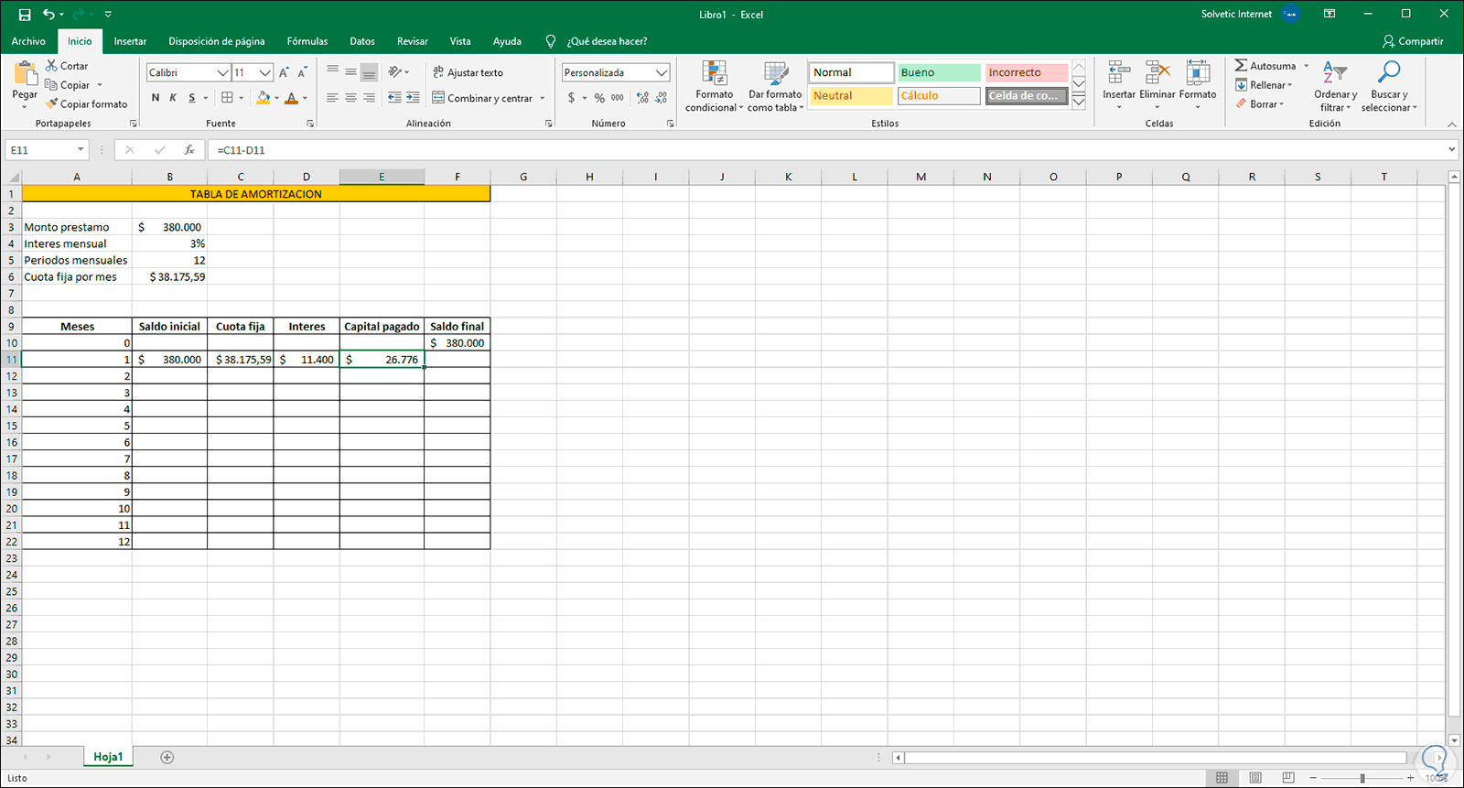Screen dimensions: 1464x788
Task: Toggle middle vertical alignment
Action: pos(350,72)
